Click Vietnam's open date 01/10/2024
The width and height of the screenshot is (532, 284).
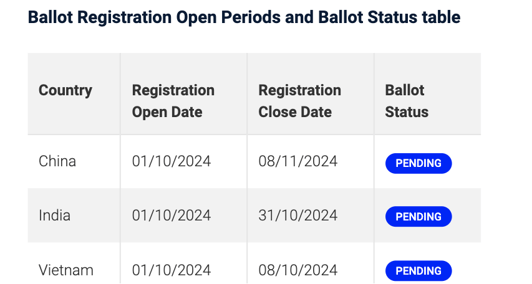pyautogui.click(x=172, y=270)
